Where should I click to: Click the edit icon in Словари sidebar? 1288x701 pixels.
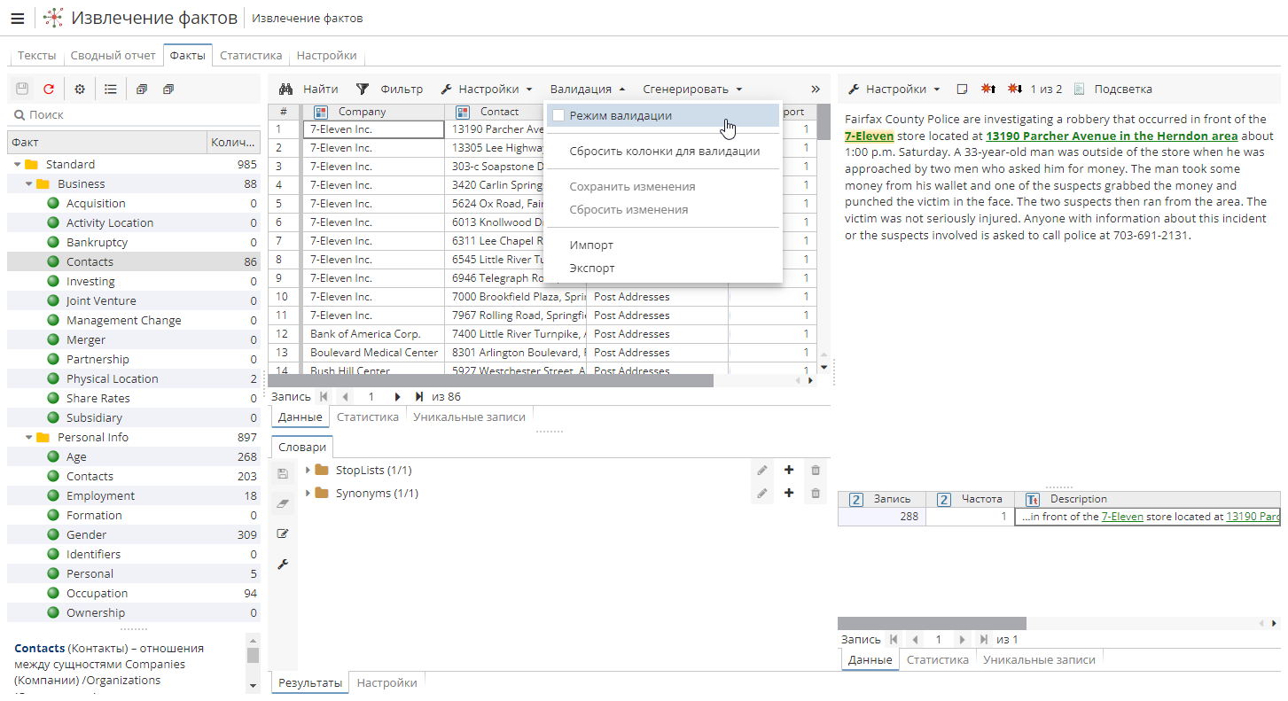pos(283,534)
